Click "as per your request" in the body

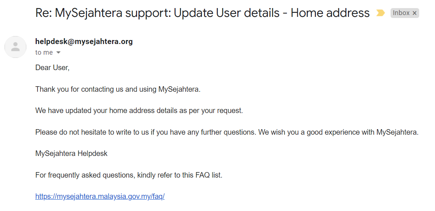pyautogui.click(x=215, y=110)
